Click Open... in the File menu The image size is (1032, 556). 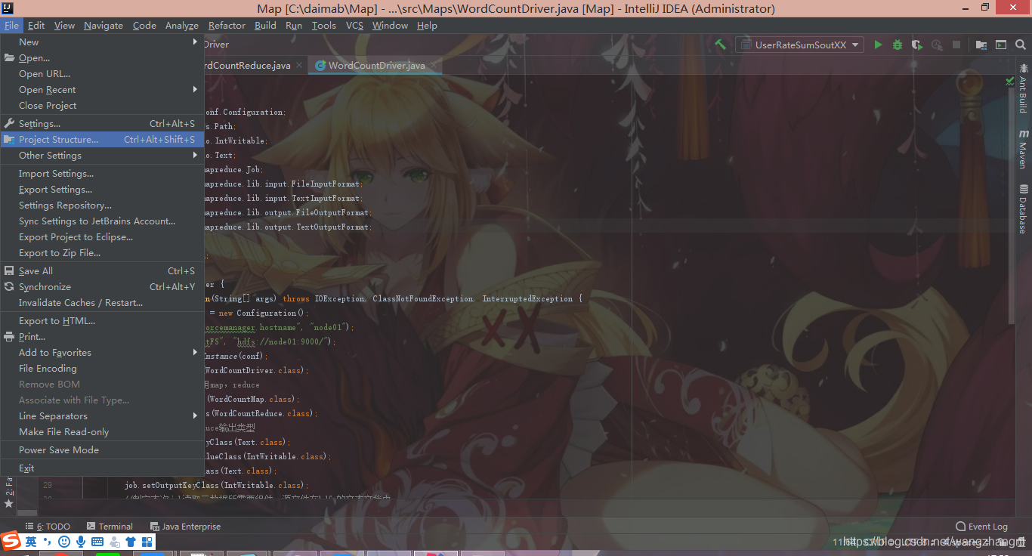tap(102, 58)
